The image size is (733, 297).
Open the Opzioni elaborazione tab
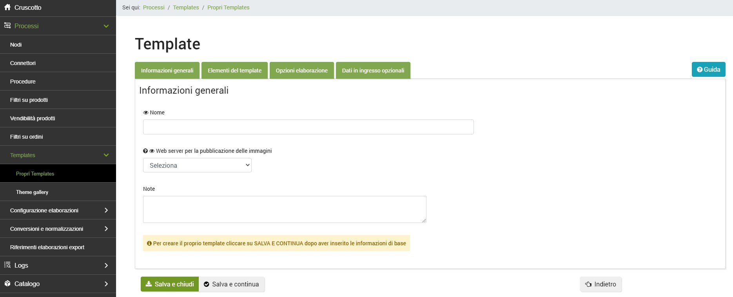[301, 71]
